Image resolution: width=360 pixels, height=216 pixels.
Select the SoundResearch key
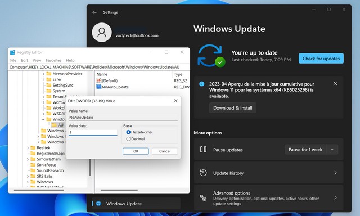point(50,170)
